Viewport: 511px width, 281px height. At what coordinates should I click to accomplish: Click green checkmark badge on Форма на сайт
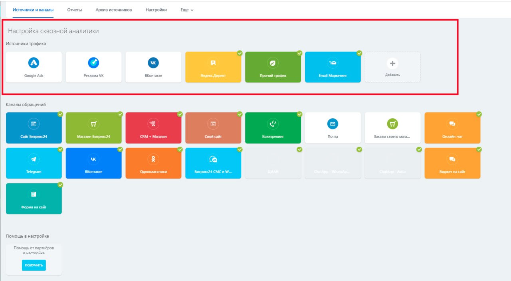(x=60, y=185)
